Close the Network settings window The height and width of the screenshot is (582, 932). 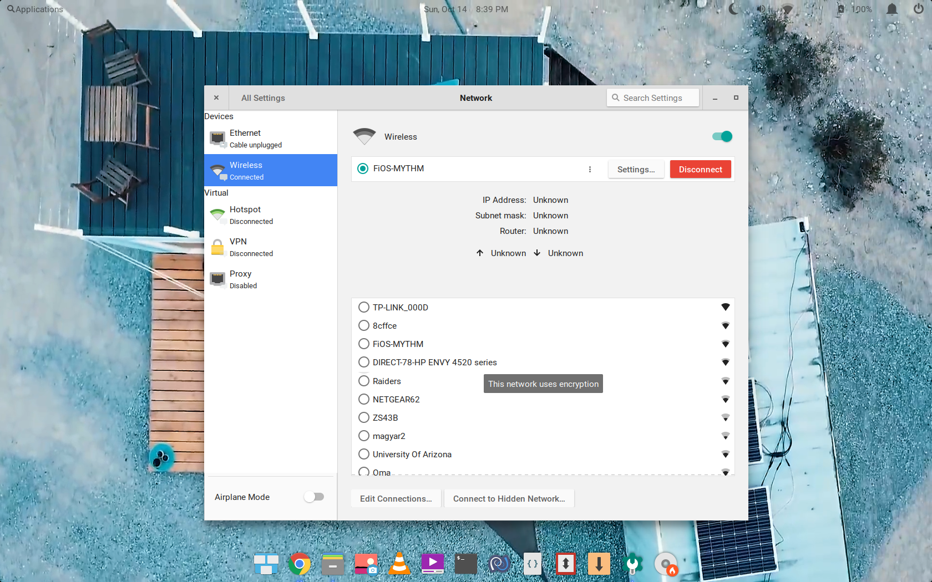pyautogui.click(x=216, y=98)
